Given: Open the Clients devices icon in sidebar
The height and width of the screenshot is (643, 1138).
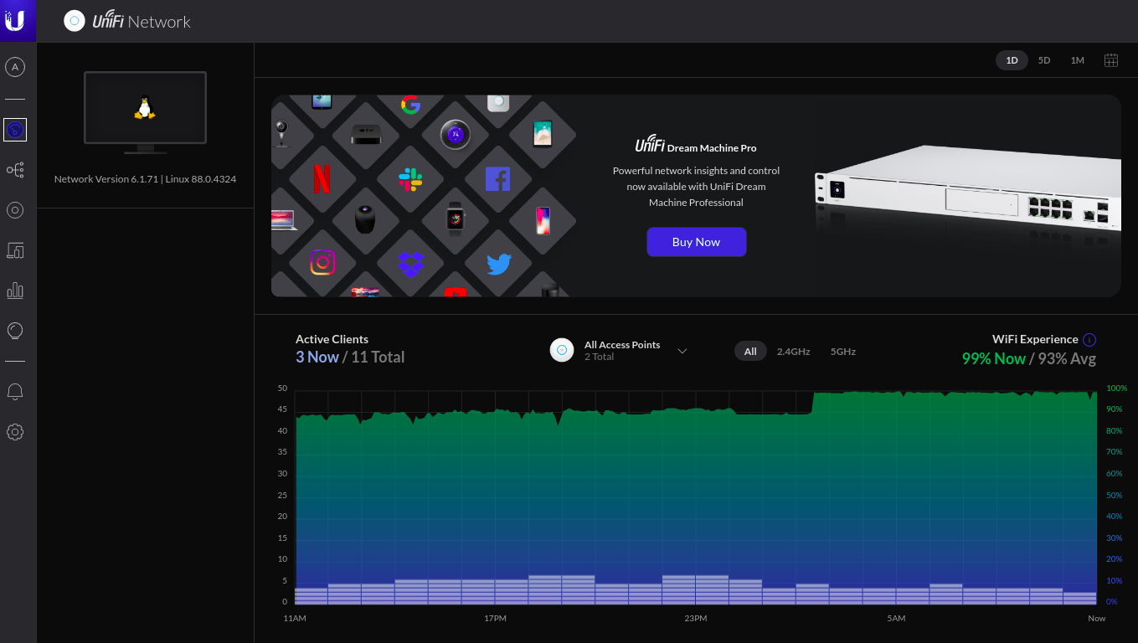Looking at the screenshot, I should [15, 250].
